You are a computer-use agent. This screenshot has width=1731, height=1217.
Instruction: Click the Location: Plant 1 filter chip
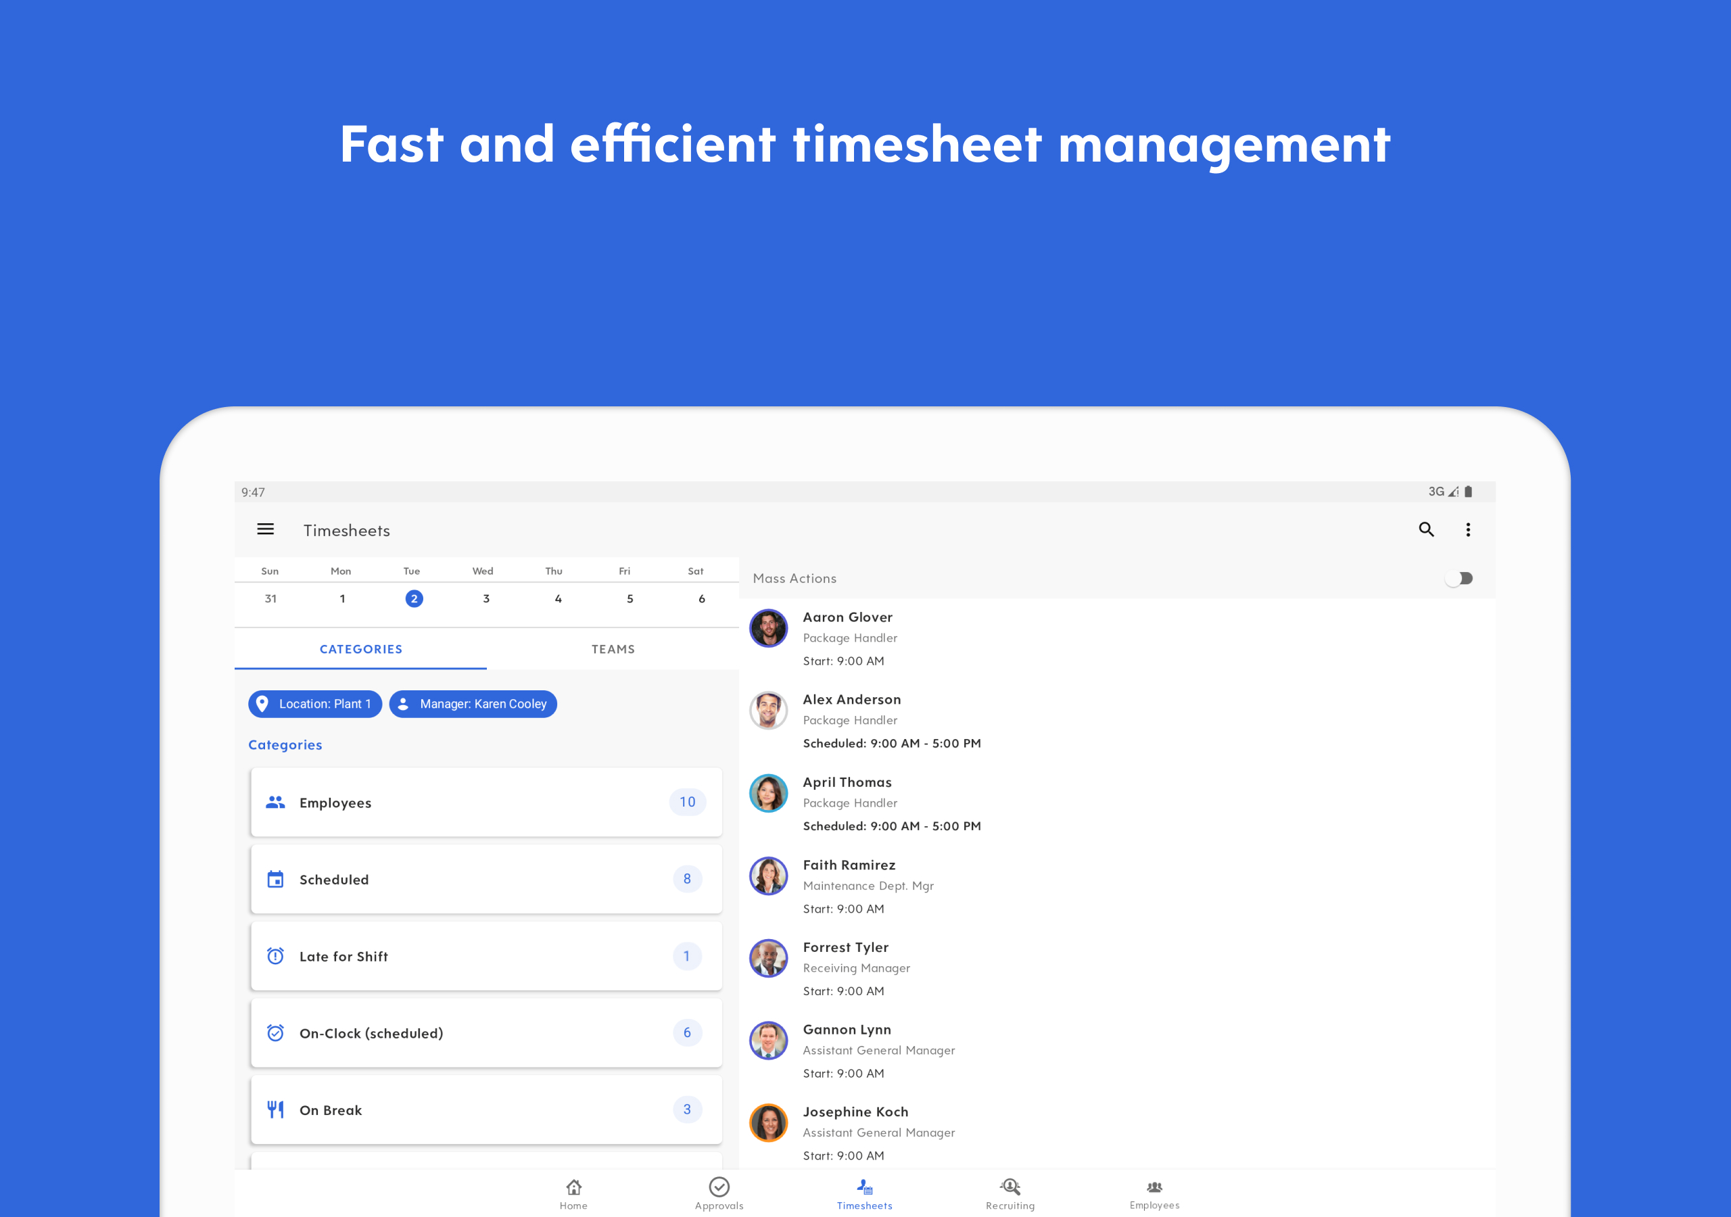(315, 704)
